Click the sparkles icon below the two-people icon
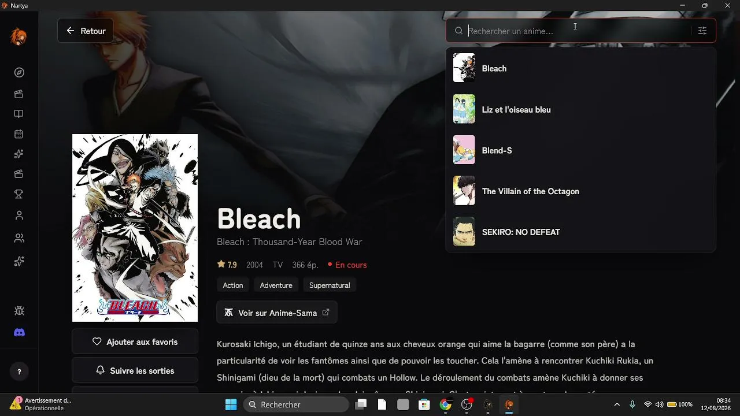The height and width of the screenshot is (416, 740). 19,261
